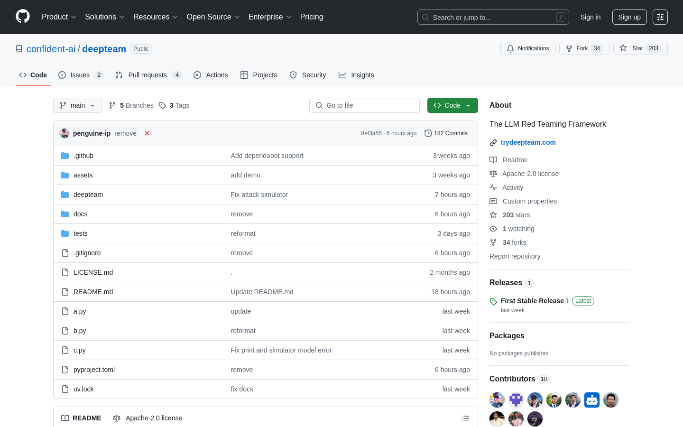
Task: Expand the Solutions menu
Action: coord(105,17)
